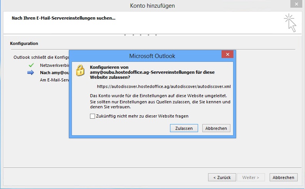The height and width of the screenshot is (189, 305).
Task: Click the 'Am E-Mail-Serv' step text
Action: click(x=55, y=80)
